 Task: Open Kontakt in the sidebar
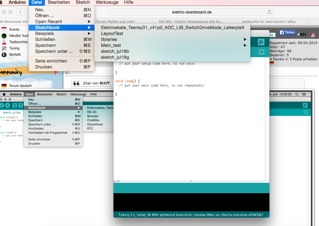[15, 54]
